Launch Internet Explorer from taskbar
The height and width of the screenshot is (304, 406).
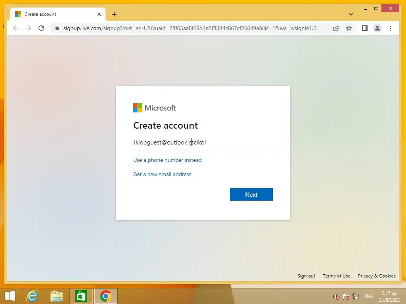[32, 296]
